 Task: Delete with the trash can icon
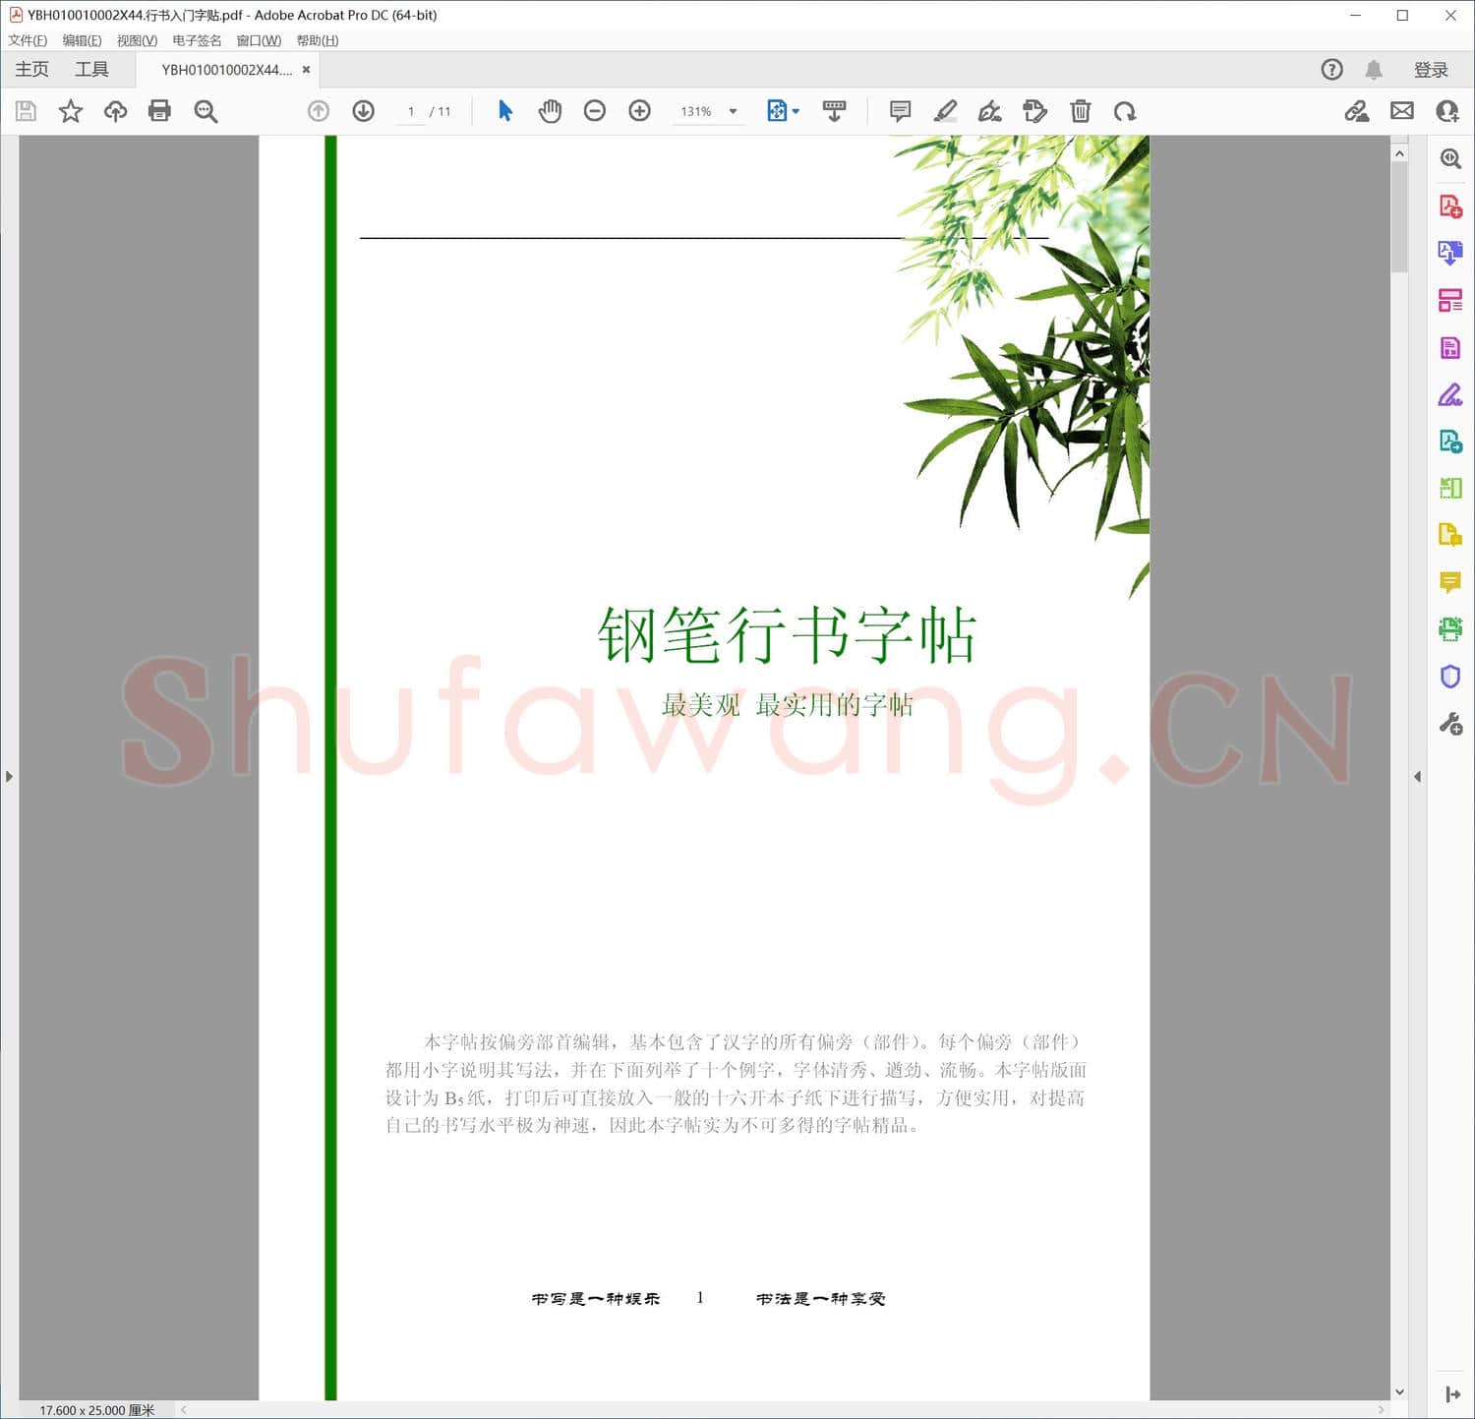(1080, 111)
